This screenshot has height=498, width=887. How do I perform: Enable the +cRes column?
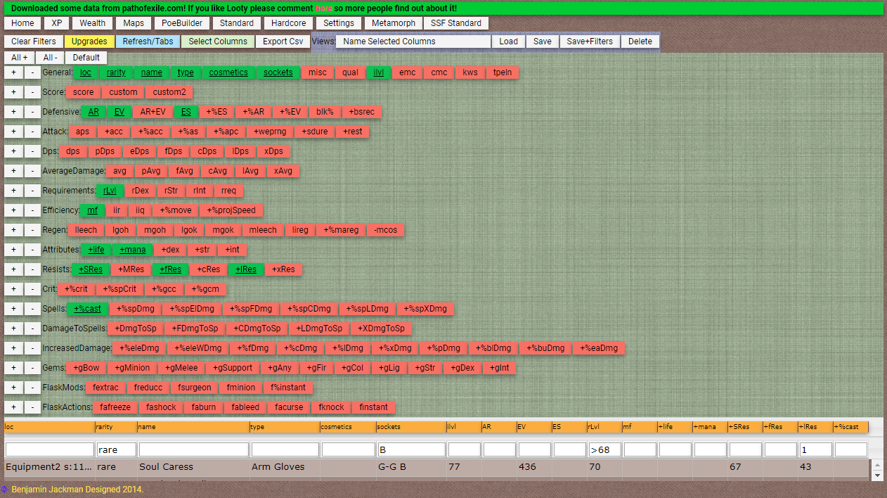(x=209, y=269)
